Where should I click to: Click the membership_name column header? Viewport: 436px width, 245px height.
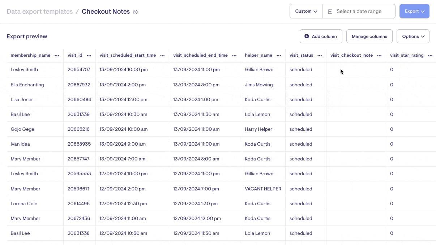pos(30,55)
